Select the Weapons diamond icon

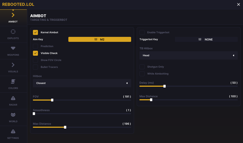[13, 48]
